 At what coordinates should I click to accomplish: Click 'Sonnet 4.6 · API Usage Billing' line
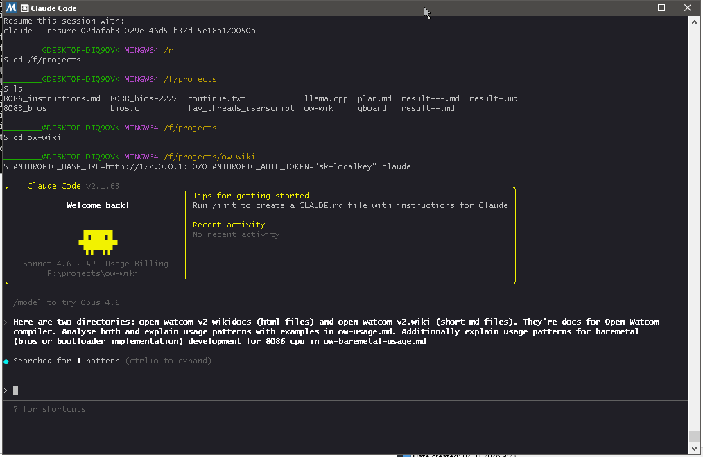coord(96,264)
